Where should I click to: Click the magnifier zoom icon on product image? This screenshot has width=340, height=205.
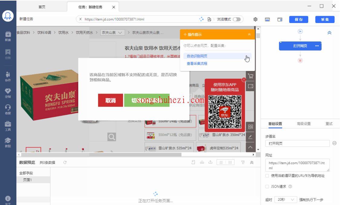pyautogui.click(x=112, y=137)
